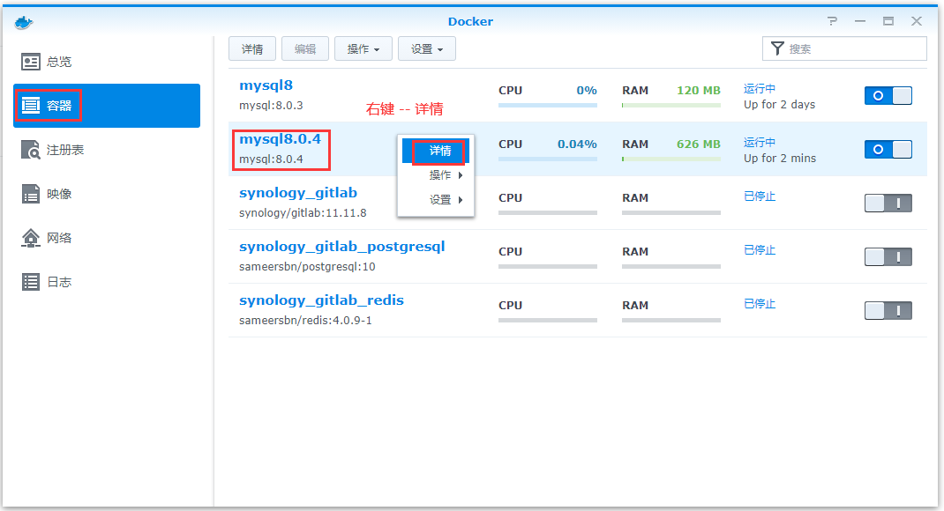Click the 详情 toolbar button
944x511 pixels.
tap(252, 49)
